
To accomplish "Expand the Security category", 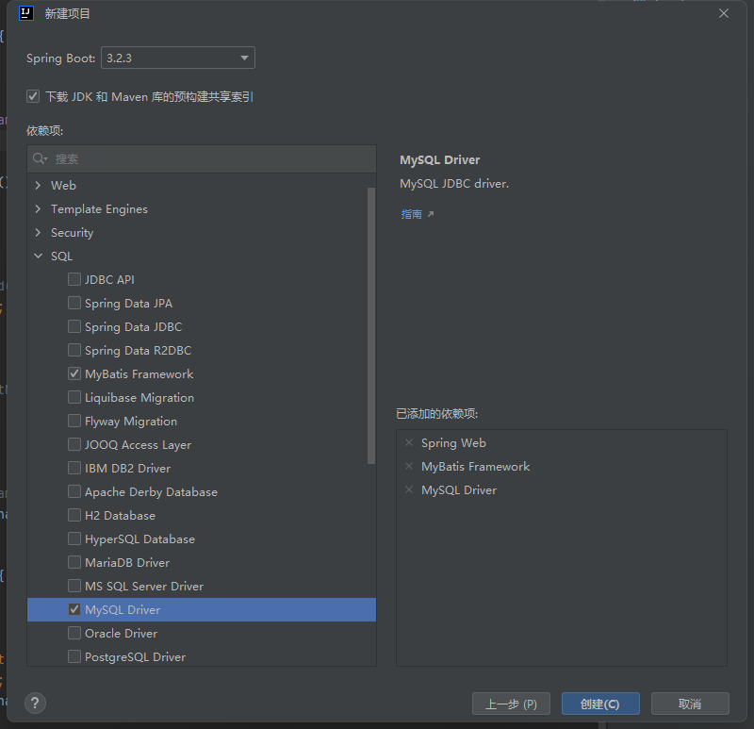I will (38, 232).
